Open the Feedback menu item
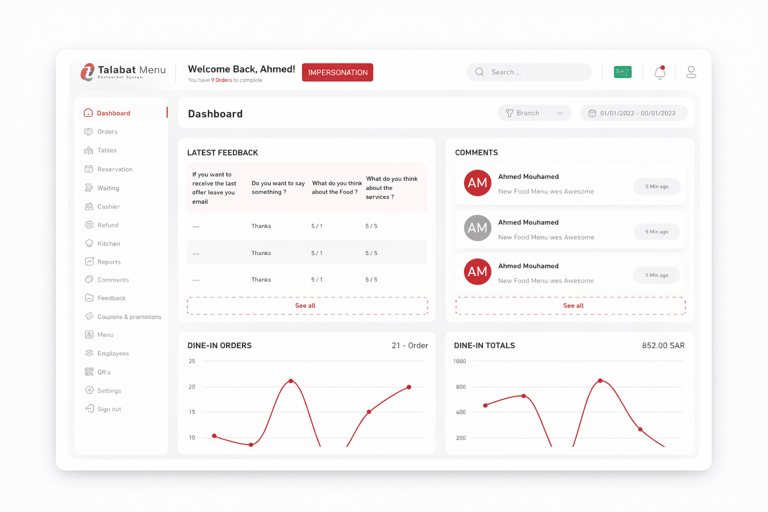Viewport: 768px width, 512px height. click(x=111, y=297)
